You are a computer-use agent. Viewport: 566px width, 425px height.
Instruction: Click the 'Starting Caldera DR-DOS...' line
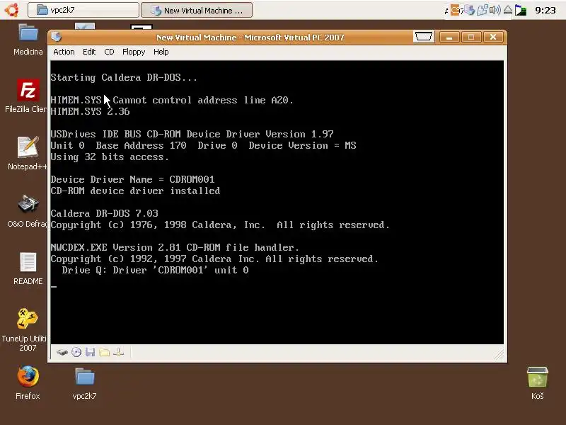coord(124,77)
